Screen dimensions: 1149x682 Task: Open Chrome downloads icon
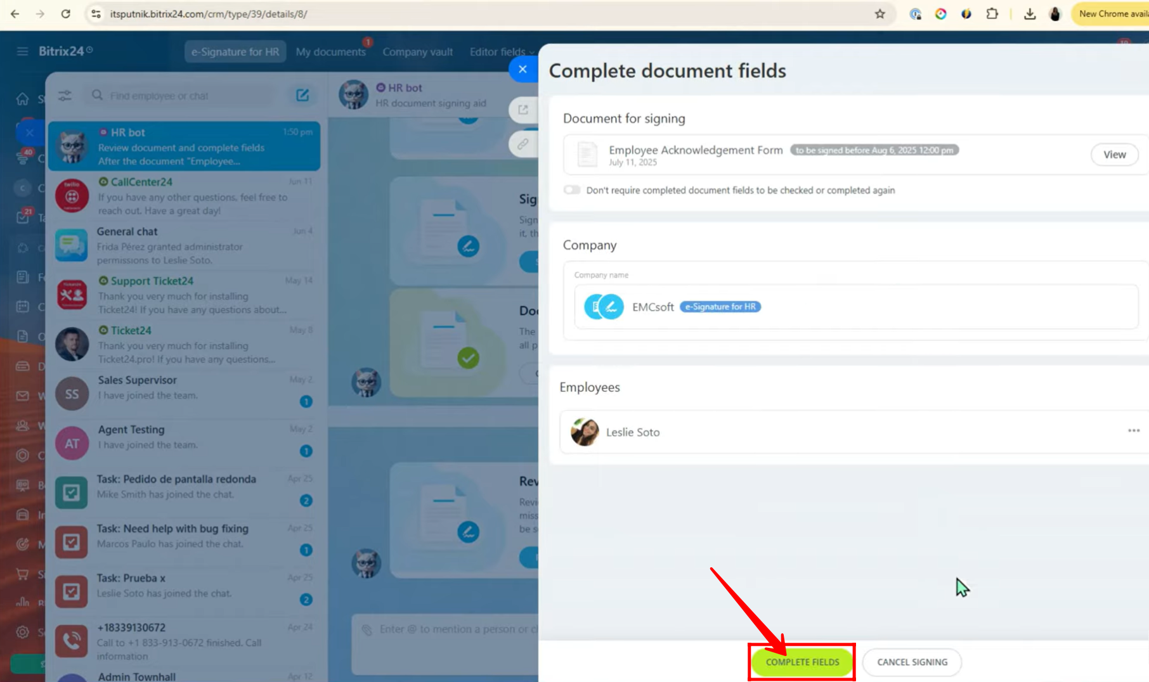tap(1030, 14)
